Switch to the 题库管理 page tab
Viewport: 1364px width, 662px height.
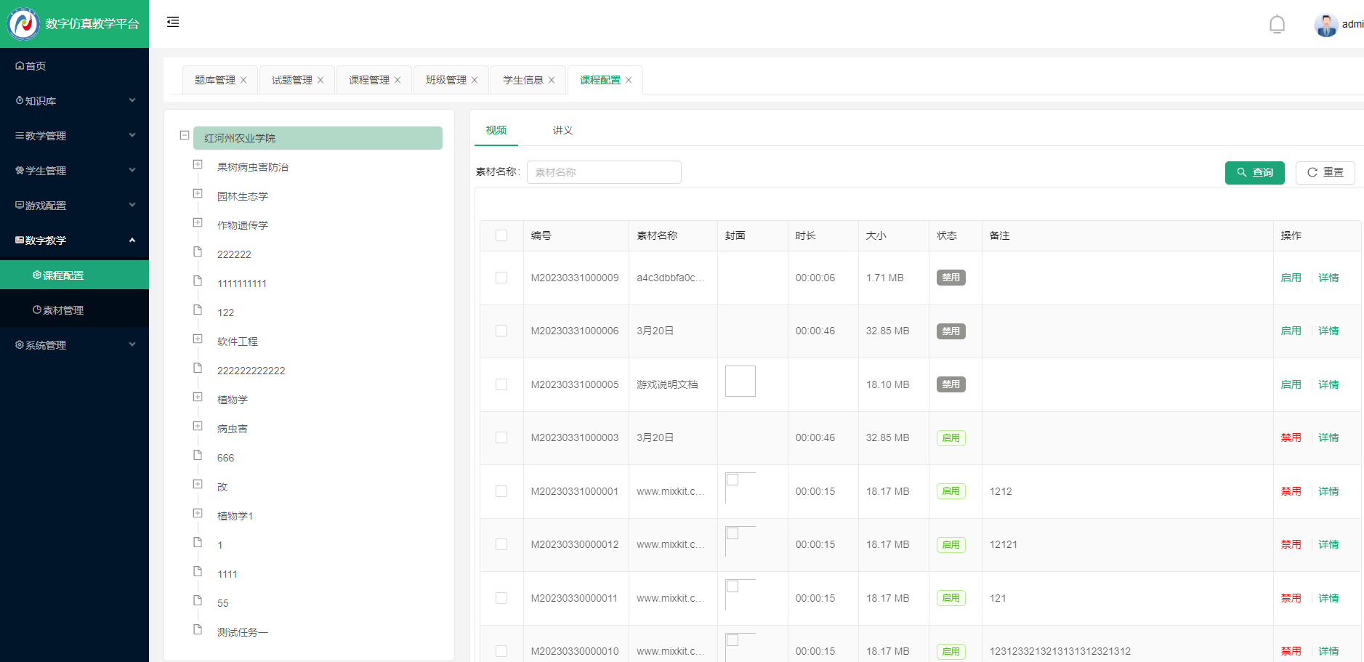215,80
